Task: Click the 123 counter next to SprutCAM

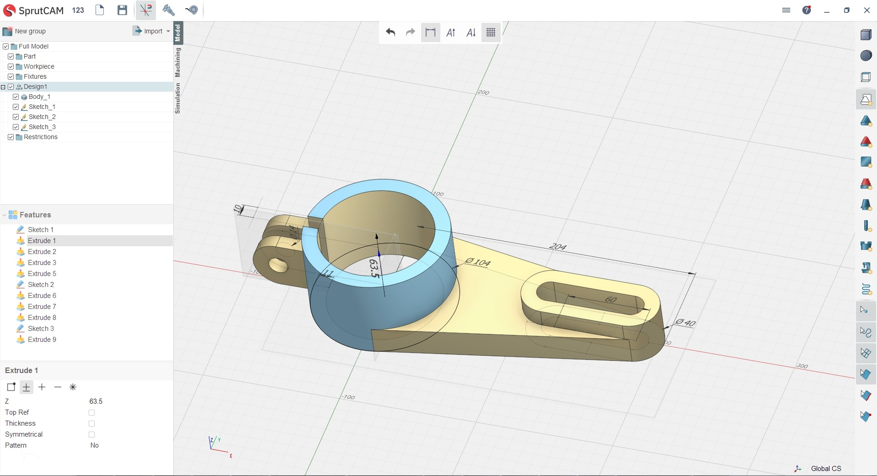Action: point(78,10)
